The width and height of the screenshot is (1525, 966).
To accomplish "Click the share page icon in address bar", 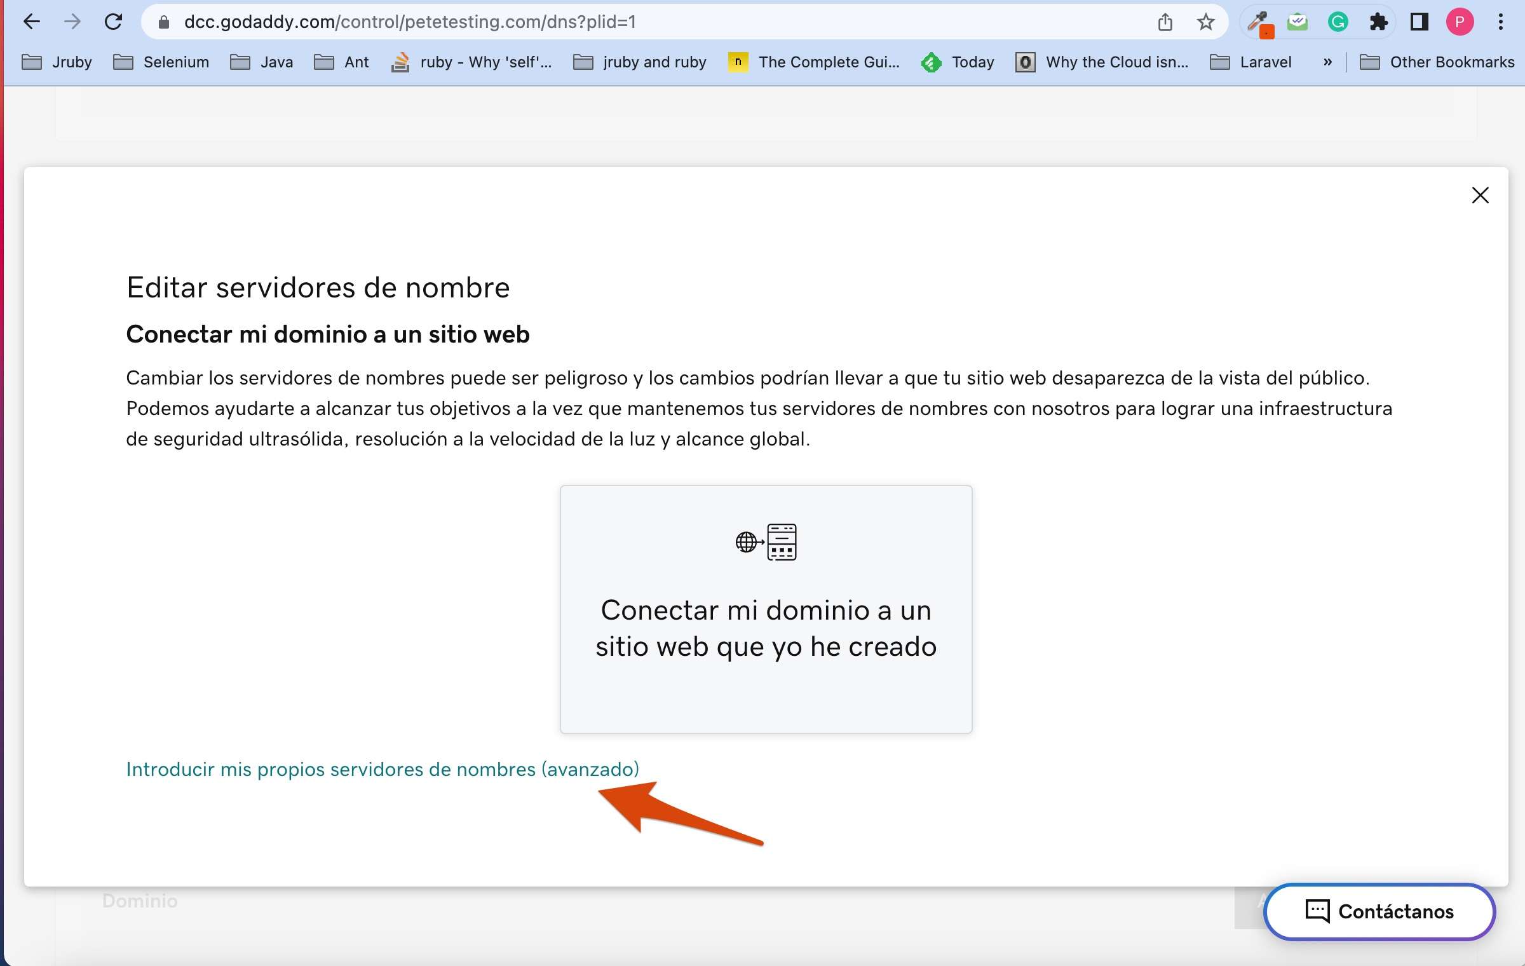I will pyautogui.click(x=1165, y=22).
